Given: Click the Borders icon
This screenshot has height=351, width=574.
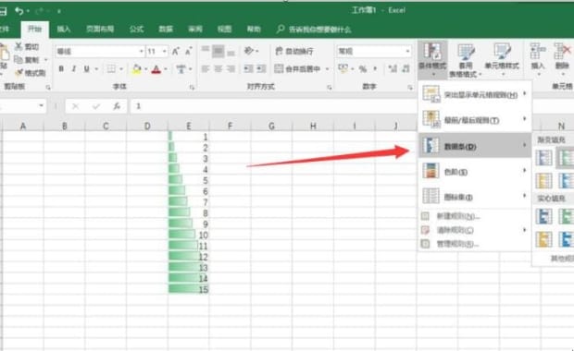Looking at the screenshot, I should pyautogui.click(x=111, y=68).
